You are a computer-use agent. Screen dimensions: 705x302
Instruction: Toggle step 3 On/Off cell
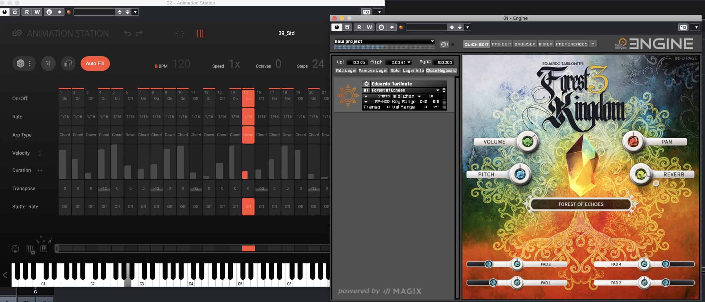point(91,98)
